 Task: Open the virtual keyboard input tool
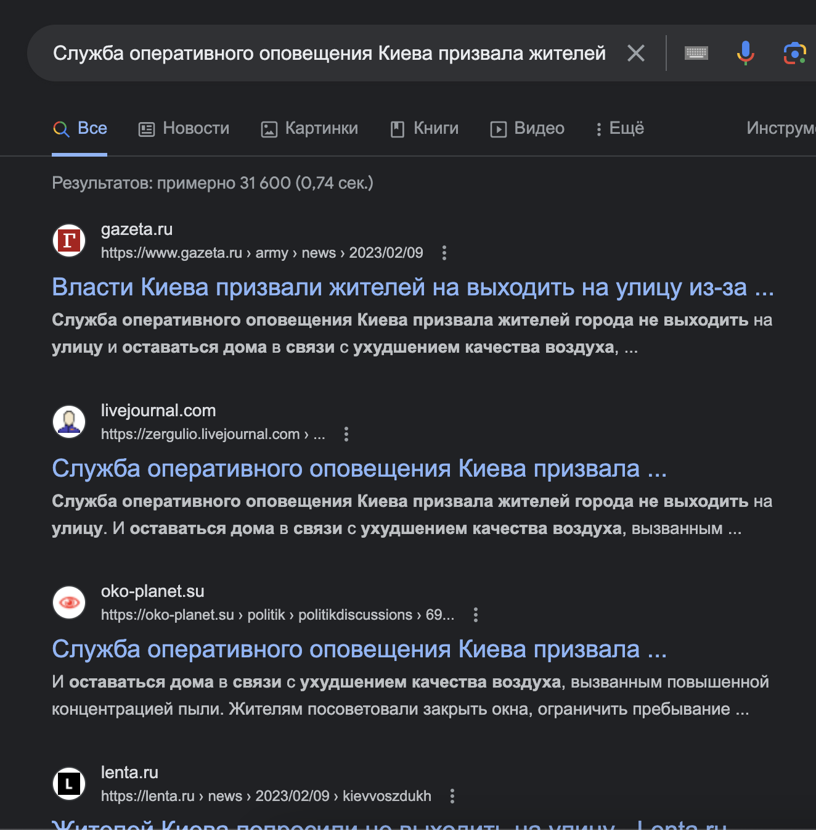[x=696, y=54]
